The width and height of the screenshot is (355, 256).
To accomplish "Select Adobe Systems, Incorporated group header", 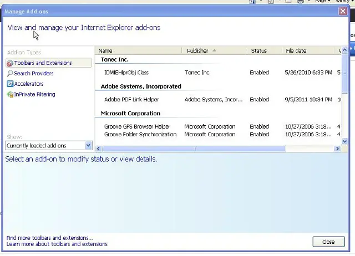I will pos(141,86).
